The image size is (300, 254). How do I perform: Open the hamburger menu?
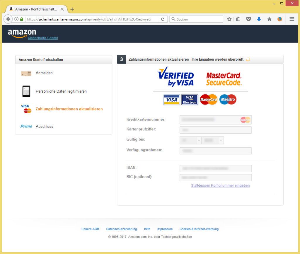292,19
